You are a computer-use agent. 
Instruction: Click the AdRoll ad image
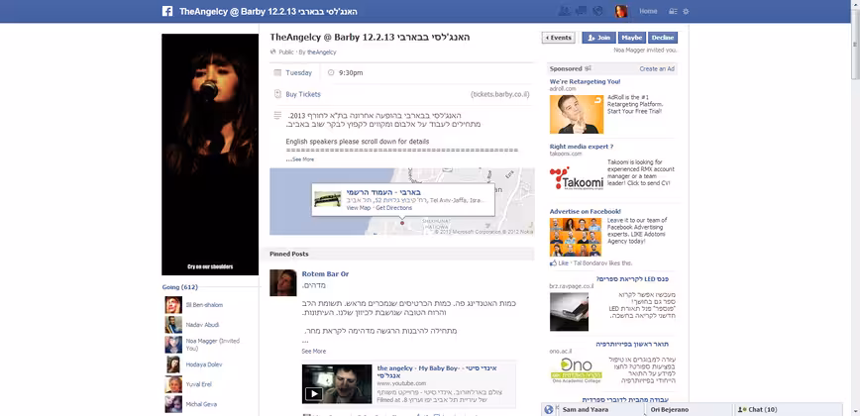click(x=577, y=115)
